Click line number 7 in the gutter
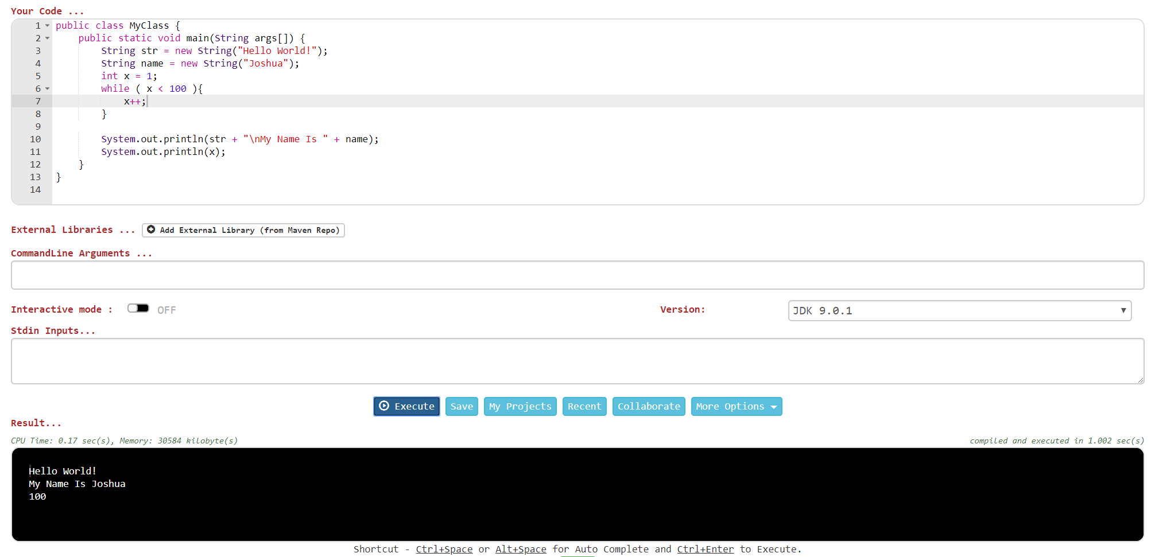This screenshot has width=1151, height=557. (x=38, y=101)
